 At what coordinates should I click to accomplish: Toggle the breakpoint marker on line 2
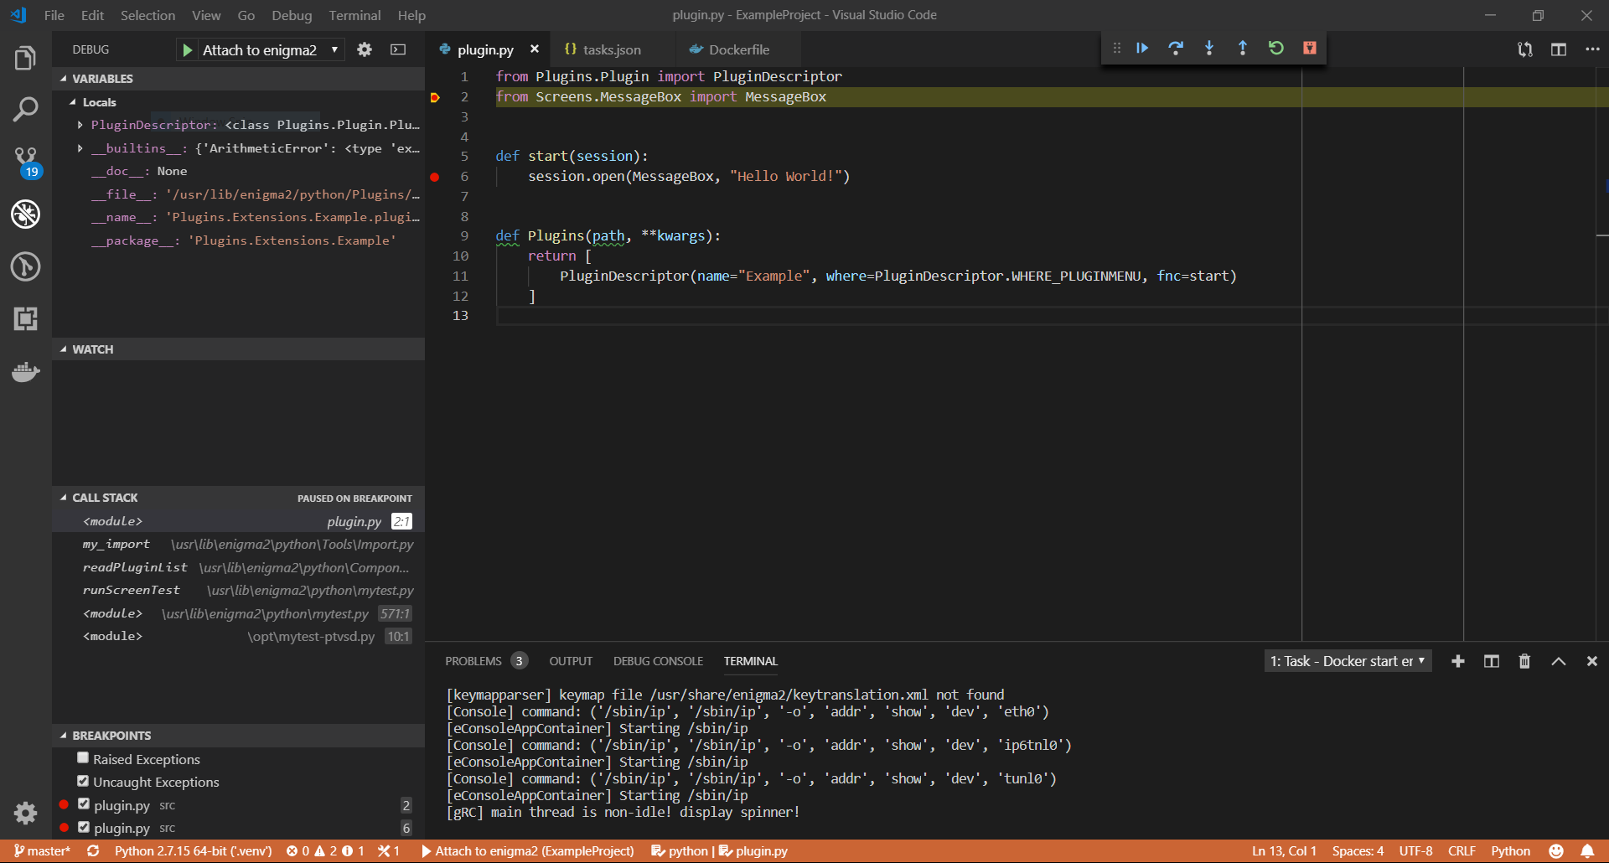click(x=435, y=97)
